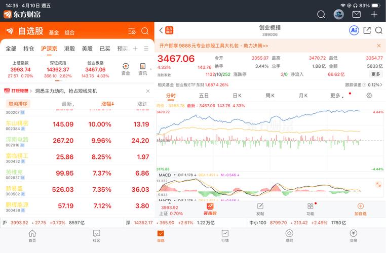
Task: Tap the intraday price chart area
Action: (270, 140)
